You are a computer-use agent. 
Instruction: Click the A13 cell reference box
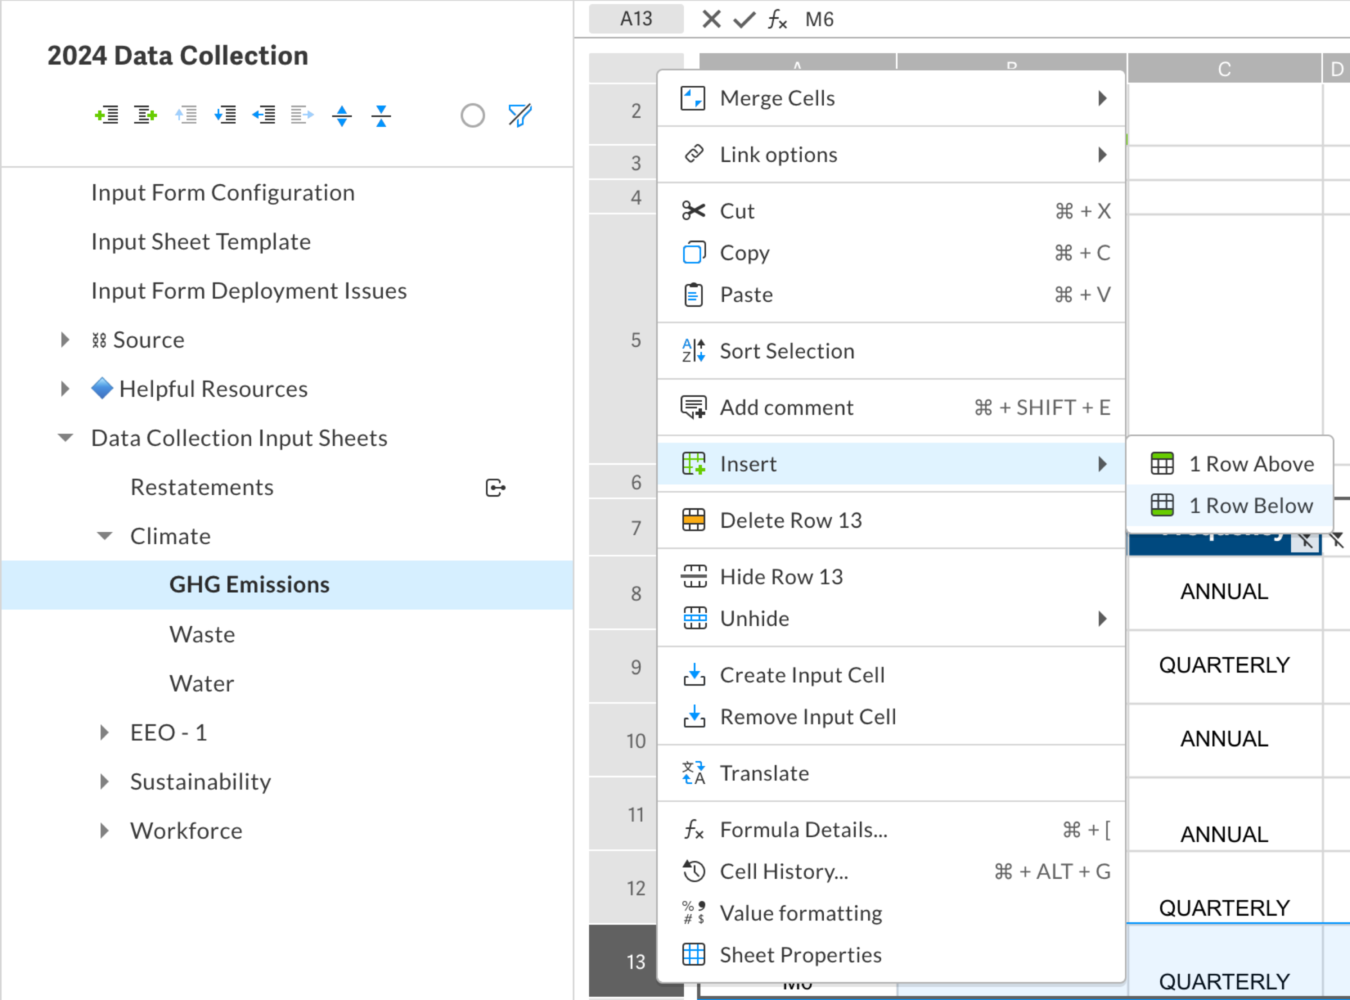click(x=635, y=19)
